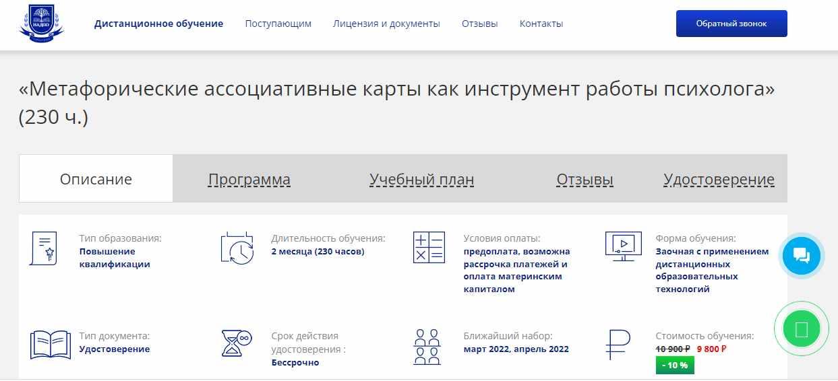Click the Заочная с применением дистанционных text
838x381 pixels.
coord(712,271)
